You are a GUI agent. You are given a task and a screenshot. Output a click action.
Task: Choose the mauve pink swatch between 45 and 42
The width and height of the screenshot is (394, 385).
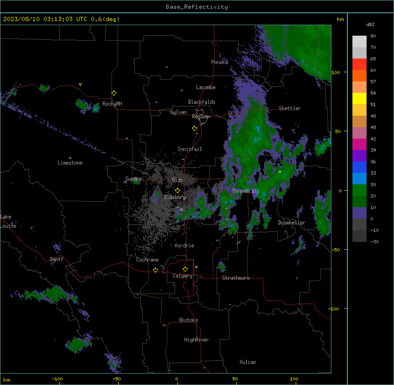(359, 133)
